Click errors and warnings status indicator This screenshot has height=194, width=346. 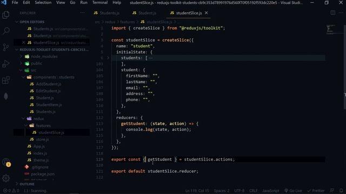coord(11,191)
